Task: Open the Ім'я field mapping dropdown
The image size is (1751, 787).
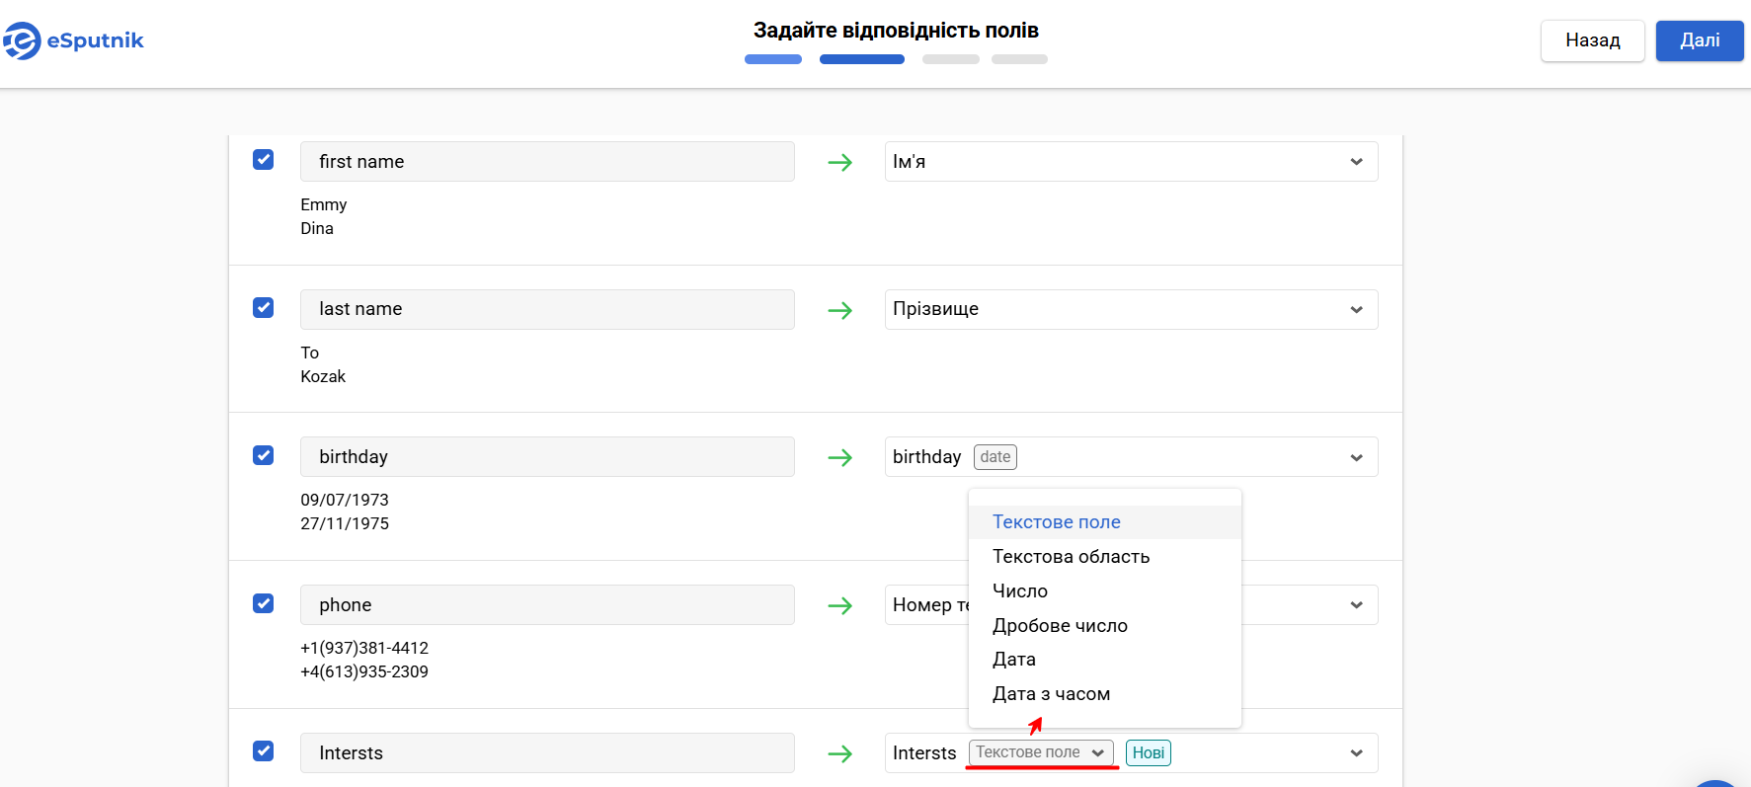Action: click(x=1131, y=162)
